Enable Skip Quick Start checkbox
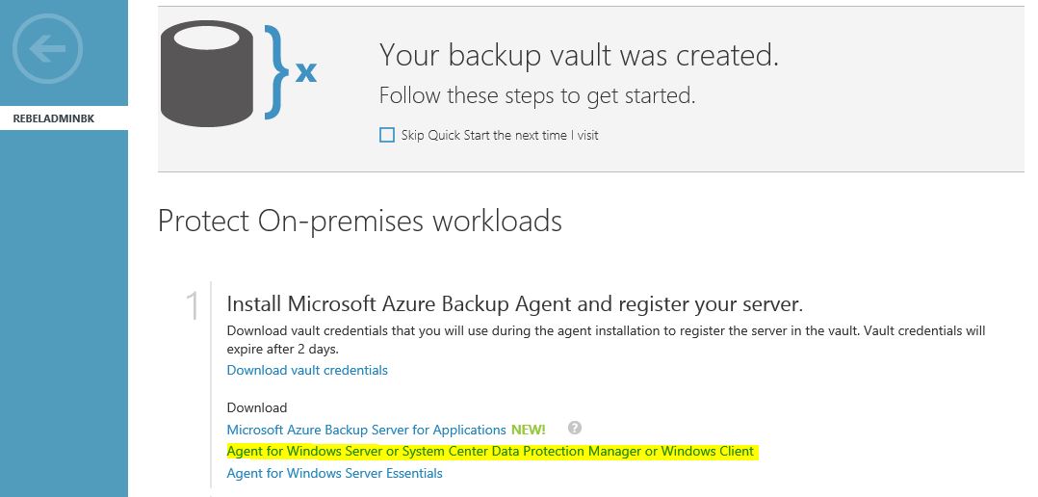 (387, 135)
